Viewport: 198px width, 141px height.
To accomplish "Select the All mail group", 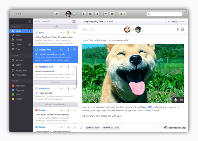I will coord(21,60).
